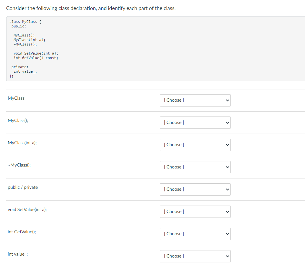This screenshot has width=305, height=274.
Task: Open the dropdown for the MyClass row
Action: tap(195, 100)
